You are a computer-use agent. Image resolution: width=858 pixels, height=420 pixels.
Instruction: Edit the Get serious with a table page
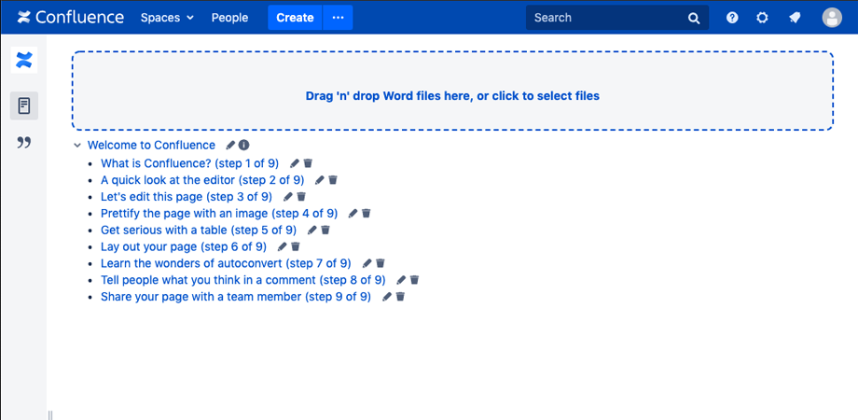pyautogui.click(x=312, y=230)
